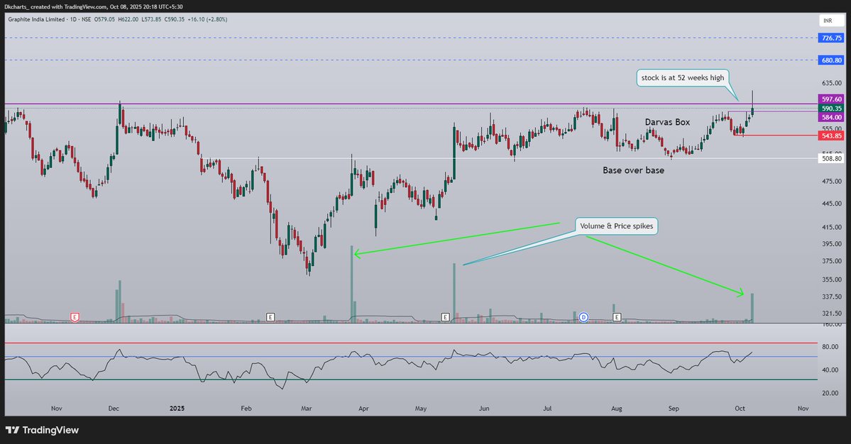851x444 pixels.
Task: Click the 445.00 price axis value
Action: tap(832, 204)
